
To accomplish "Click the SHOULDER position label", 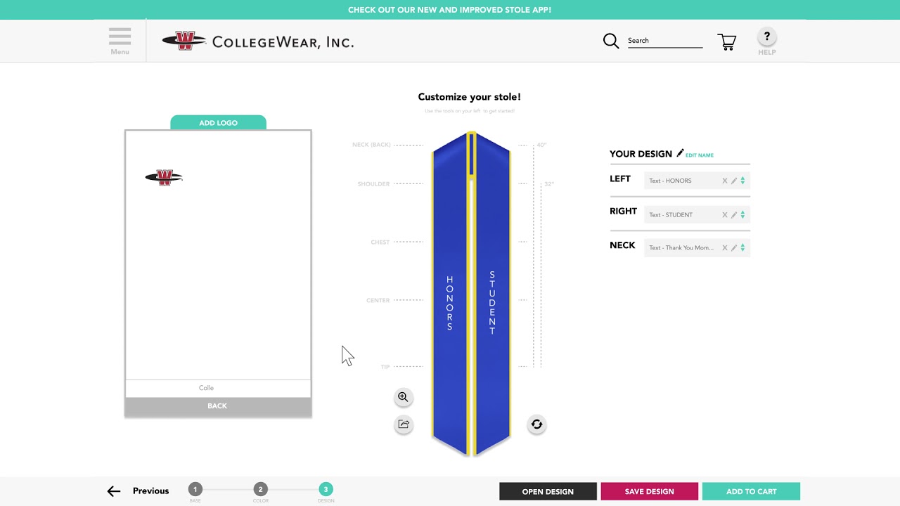I will point(373,184).
